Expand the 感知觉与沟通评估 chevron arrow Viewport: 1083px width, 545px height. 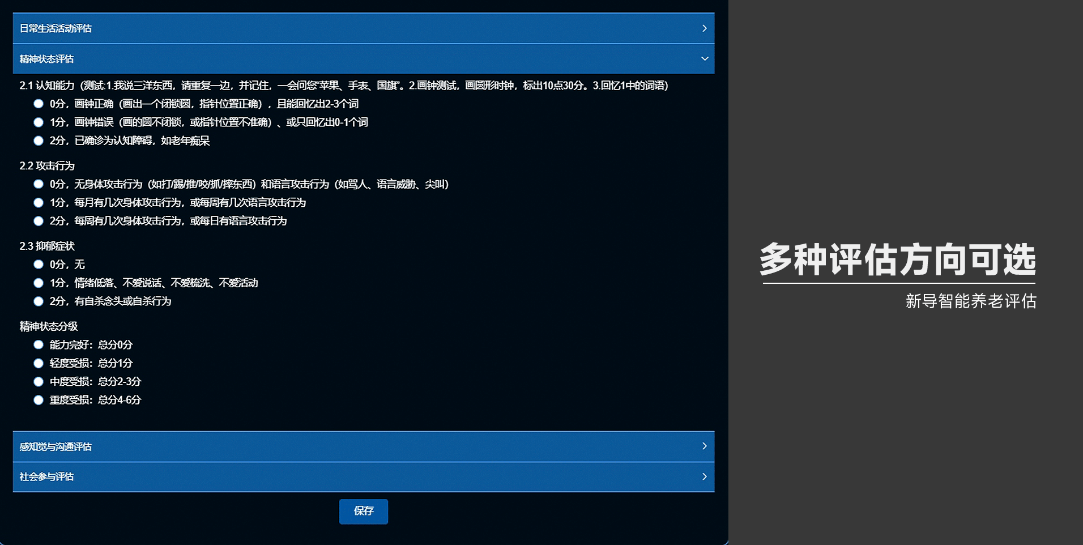[x=704, y=446]
